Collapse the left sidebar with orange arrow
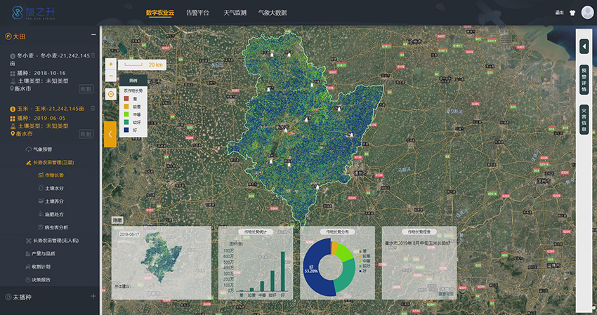 click(x=110, y=134)
